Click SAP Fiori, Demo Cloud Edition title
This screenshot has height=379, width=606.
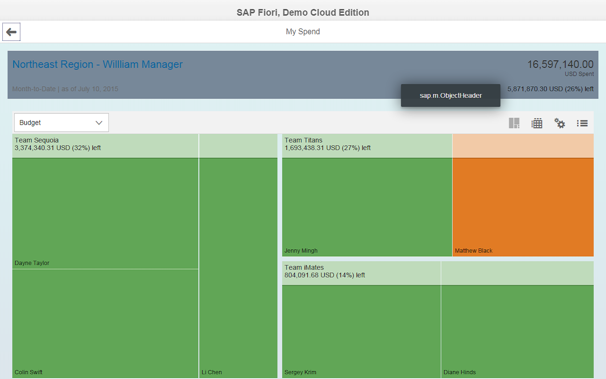[x=303, y=13]
